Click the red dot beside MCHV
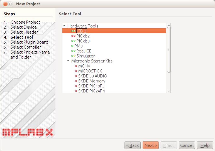This screenshot has height=151, width=215. 76,66
